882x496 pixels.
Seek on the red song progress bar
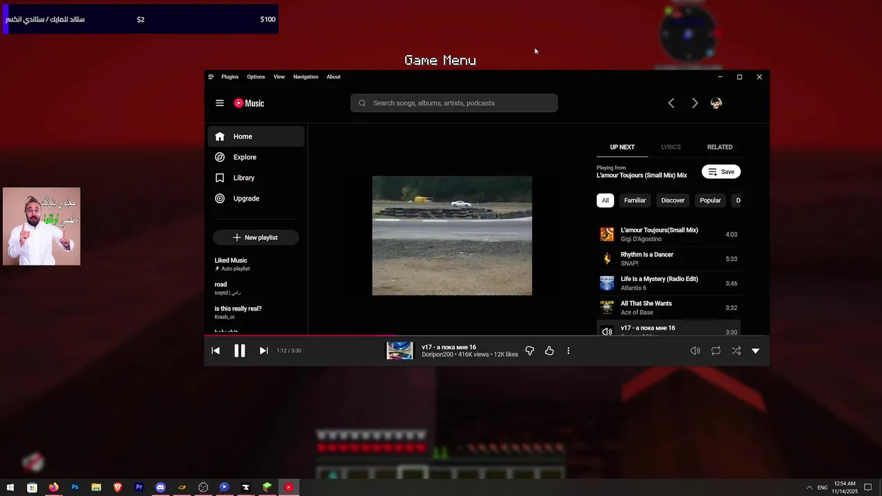[x=486, y=336]
